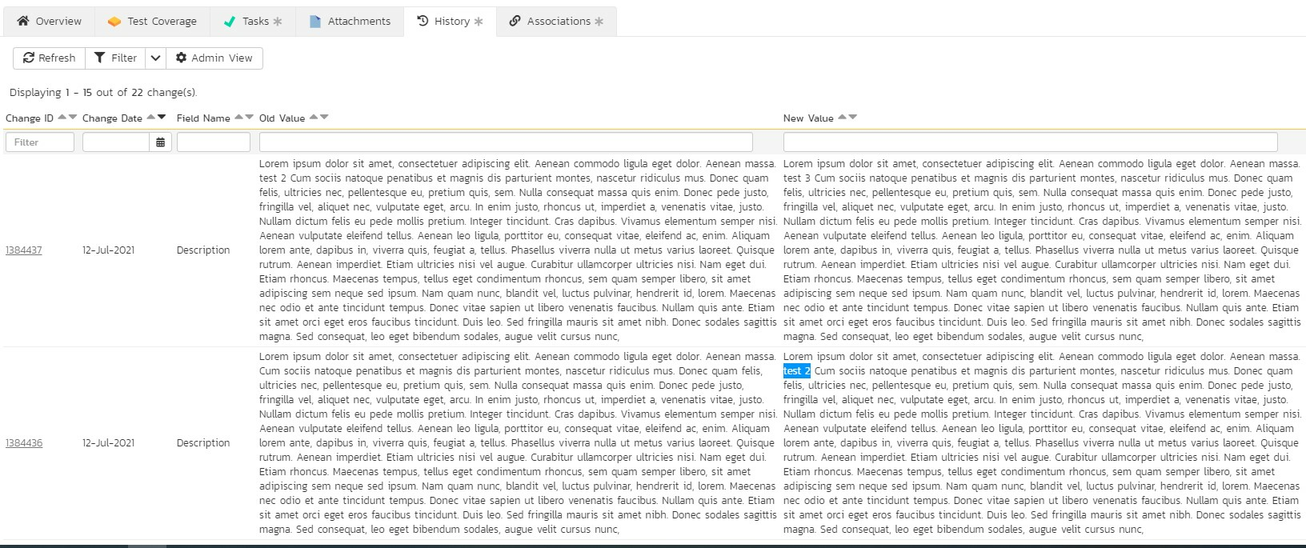1306x548 pixels.
Task: Open the Attachments tab
Action: (x=350, y=22)
